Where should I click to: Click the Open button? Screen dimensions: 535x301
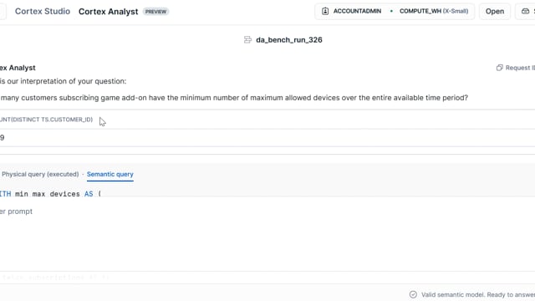coord(495,11)
